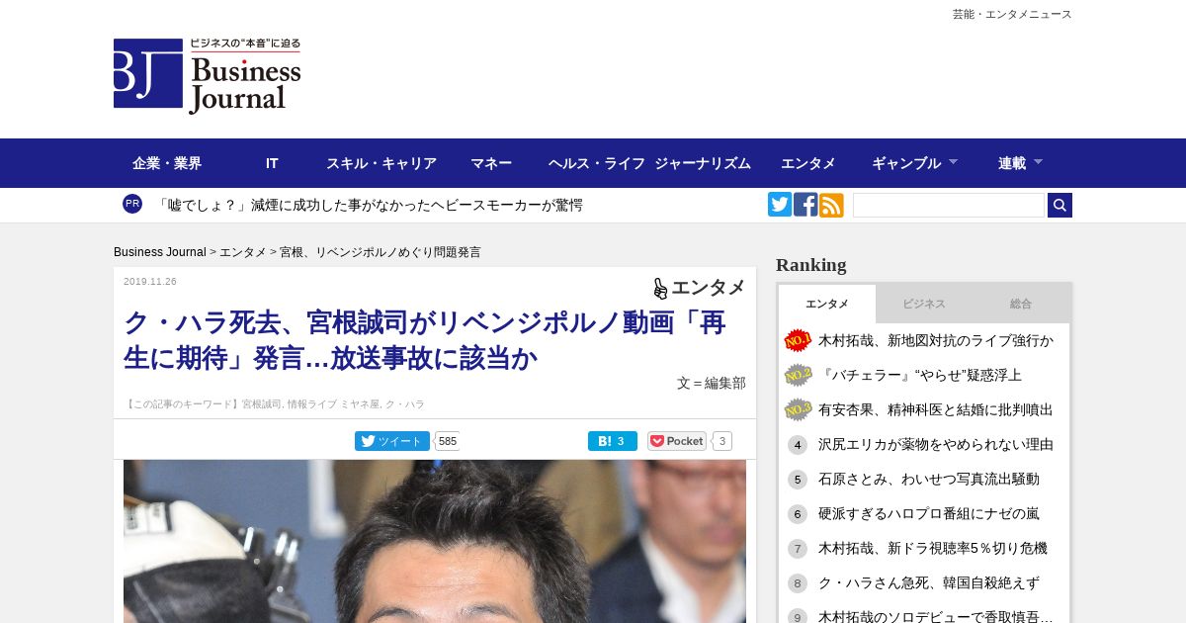Viewport: 1186px width, 623px height.
Task: Click the NO.1 ranking badge
Action: [798, 341]
